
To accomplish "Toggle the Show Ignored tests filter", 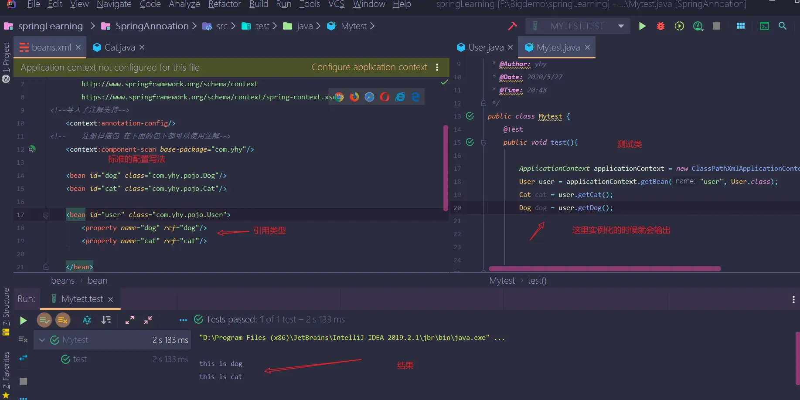I will click(x=63, y=320).
